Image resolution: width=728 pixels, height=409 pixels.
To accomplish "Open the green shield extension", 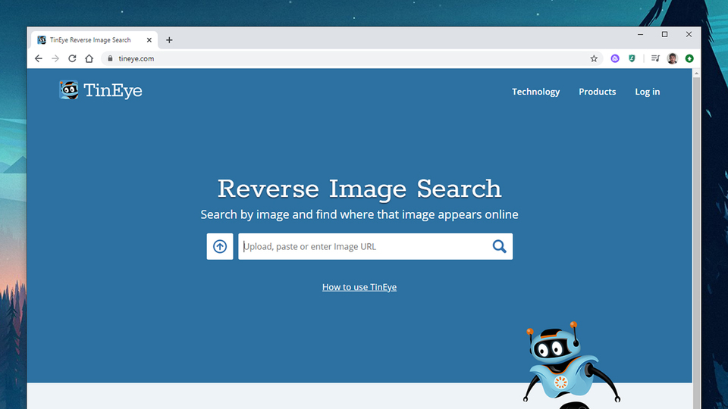I will point(632,58).
